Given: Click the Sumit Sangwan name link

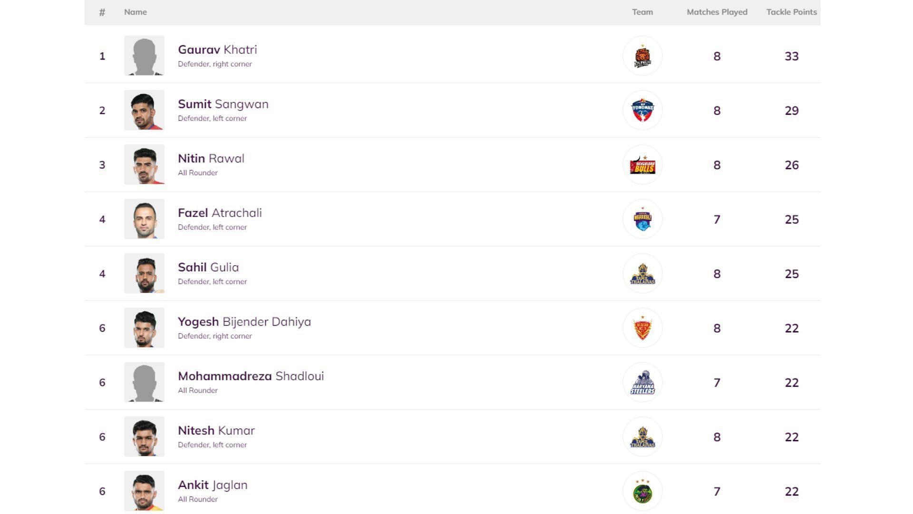Looking at the screenshot, I should coord(223,104).
